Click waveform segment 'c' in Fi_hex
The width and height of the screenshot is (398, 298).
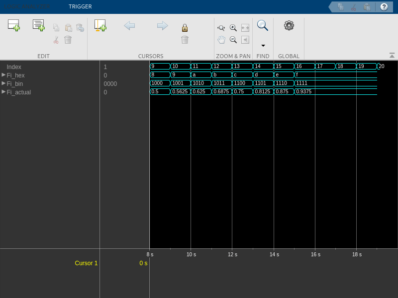click(242, 75)
